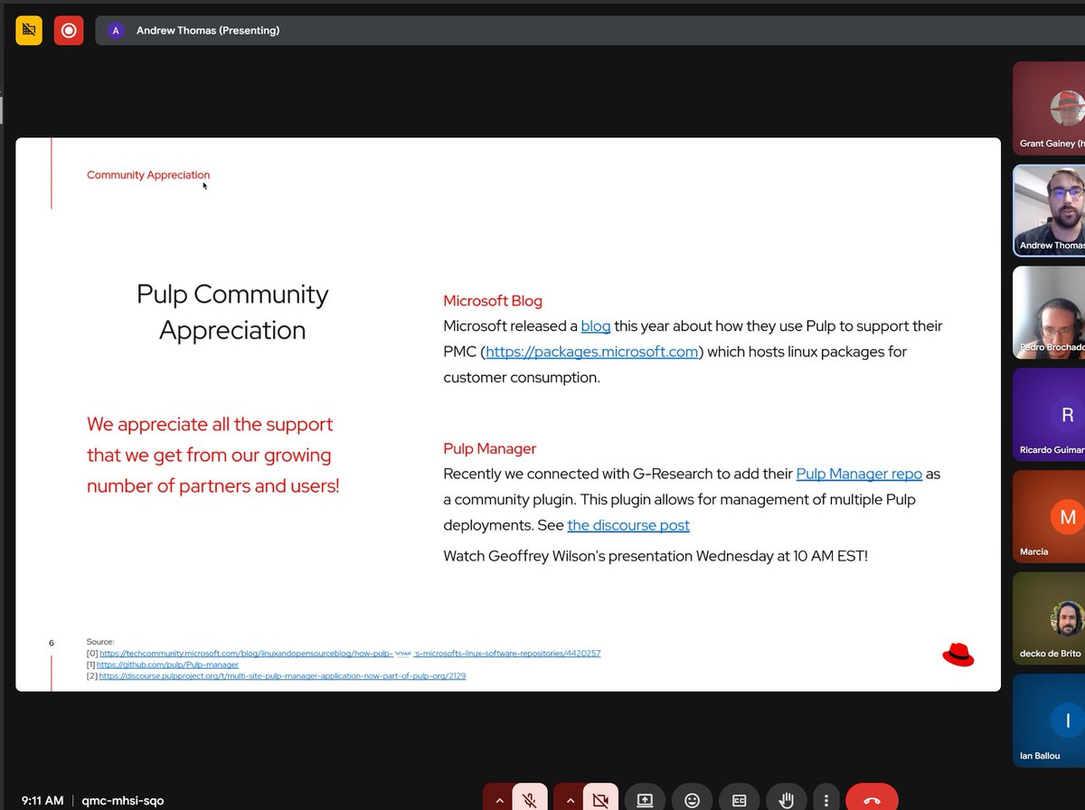Open 'the discourse post' link

click(x=628, y=525)
